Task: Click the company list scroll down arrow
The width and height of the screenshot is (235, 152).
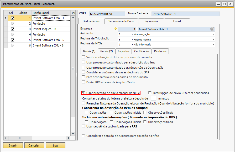Action: tap(73, 134)
